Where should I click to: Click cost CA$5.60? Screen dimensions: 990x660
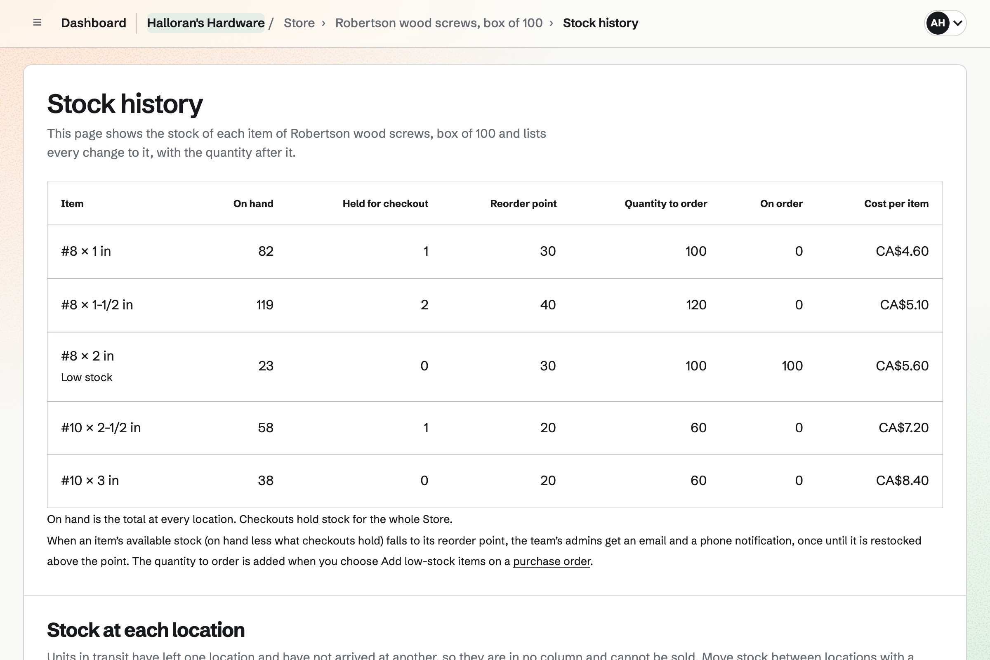(x=902, y=366)
